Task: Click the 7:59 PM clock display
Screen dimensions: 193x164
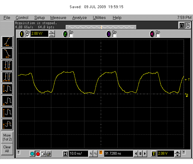Action: click(x=184, y=17)
